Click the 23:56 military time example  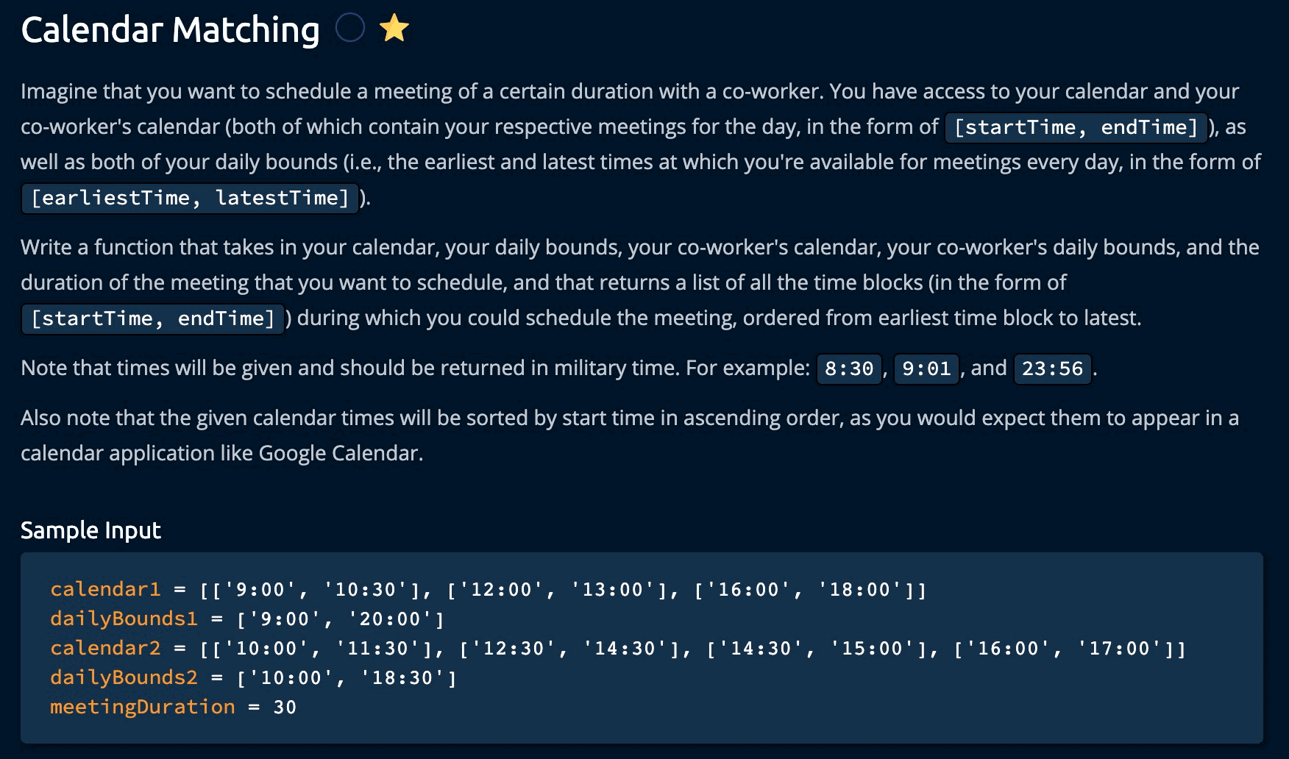1052,368
